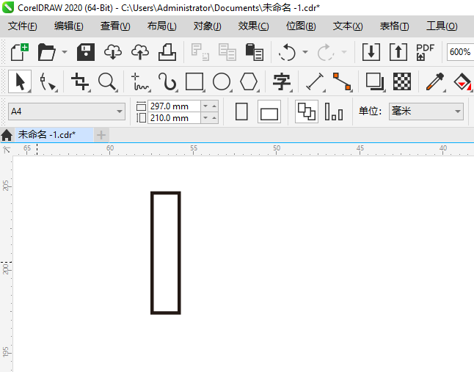Go to the Home welcome screen
Image resolution: width=474 pixels, height=372 pixels.
(x=7, y=135)
